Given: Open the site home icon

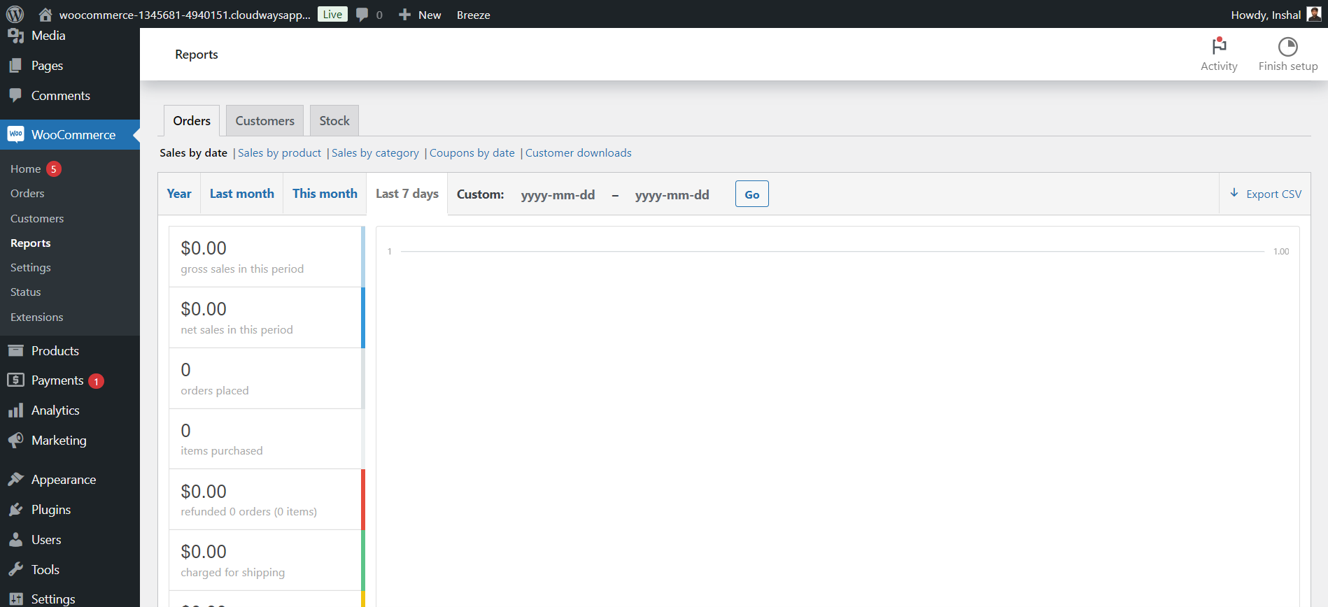Looking at the screenshot, I should click(45, 15).
